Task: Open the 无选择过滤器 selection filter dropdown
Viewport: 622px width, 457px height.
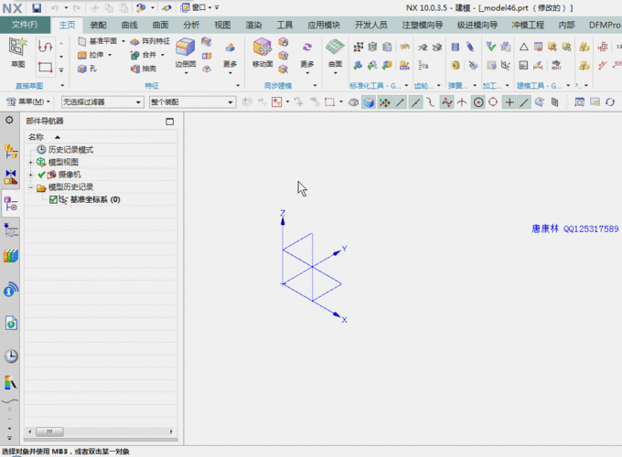Action: coord(102,102)
